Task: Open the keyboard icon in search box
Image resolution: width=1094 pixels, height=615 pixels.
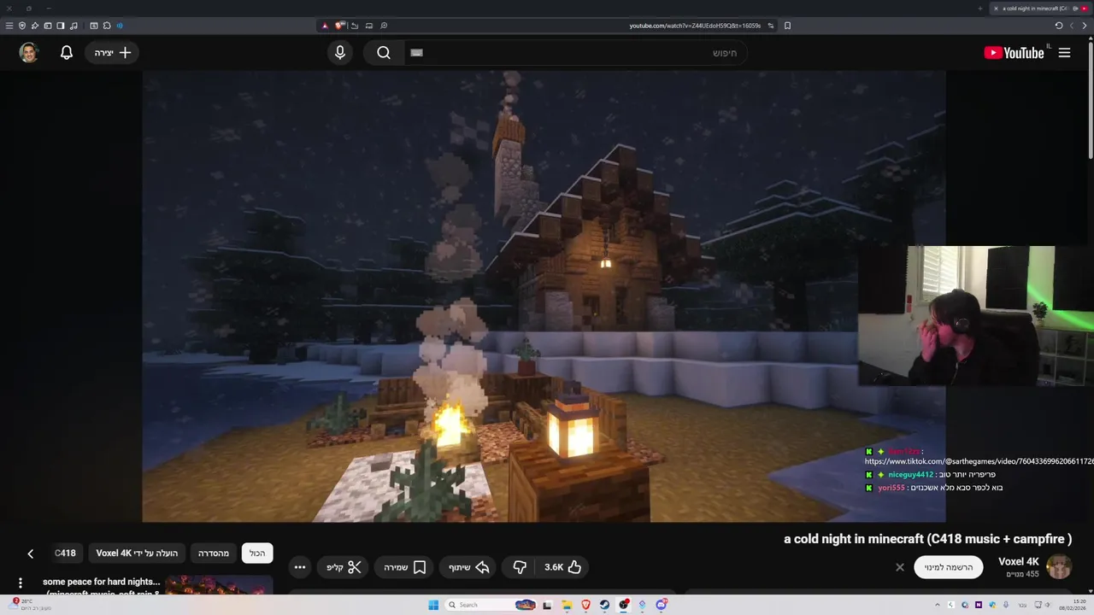Action: 417,53
